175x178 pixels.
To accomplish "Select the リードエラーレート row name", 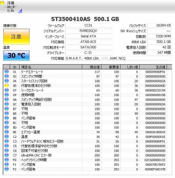I will pos(32,72).
